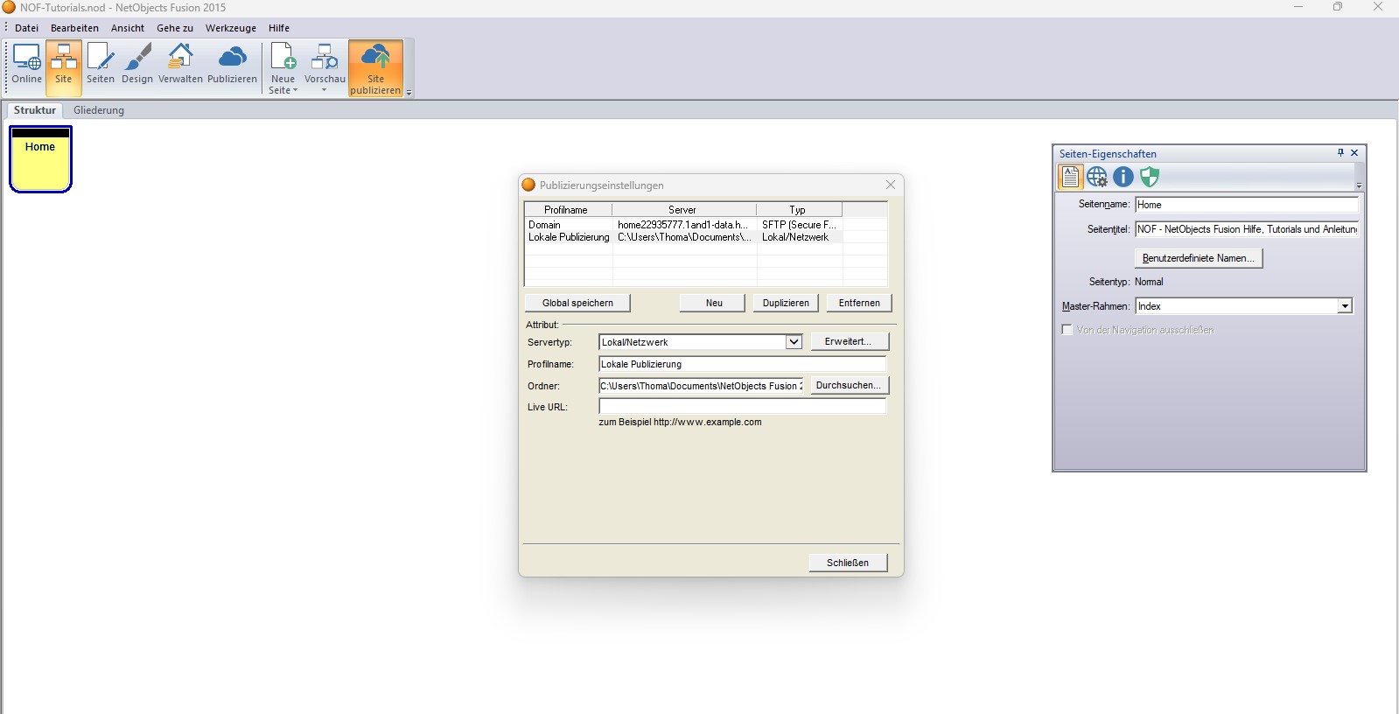Click the Publizieren cloud icon

tap(232, 66)
